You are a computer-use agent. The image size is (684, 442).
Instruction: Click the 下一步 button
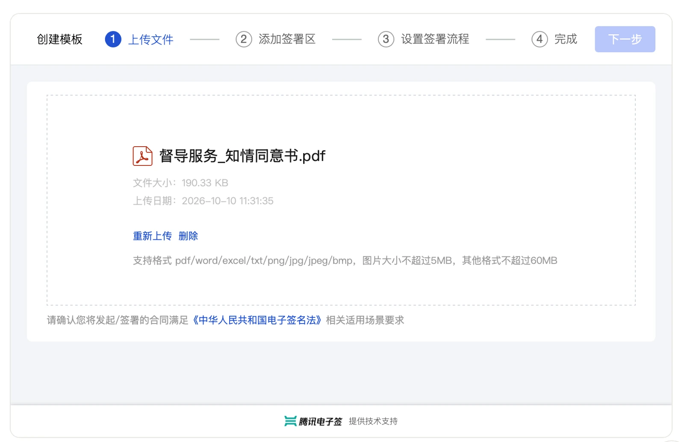(x=625, y=39)
